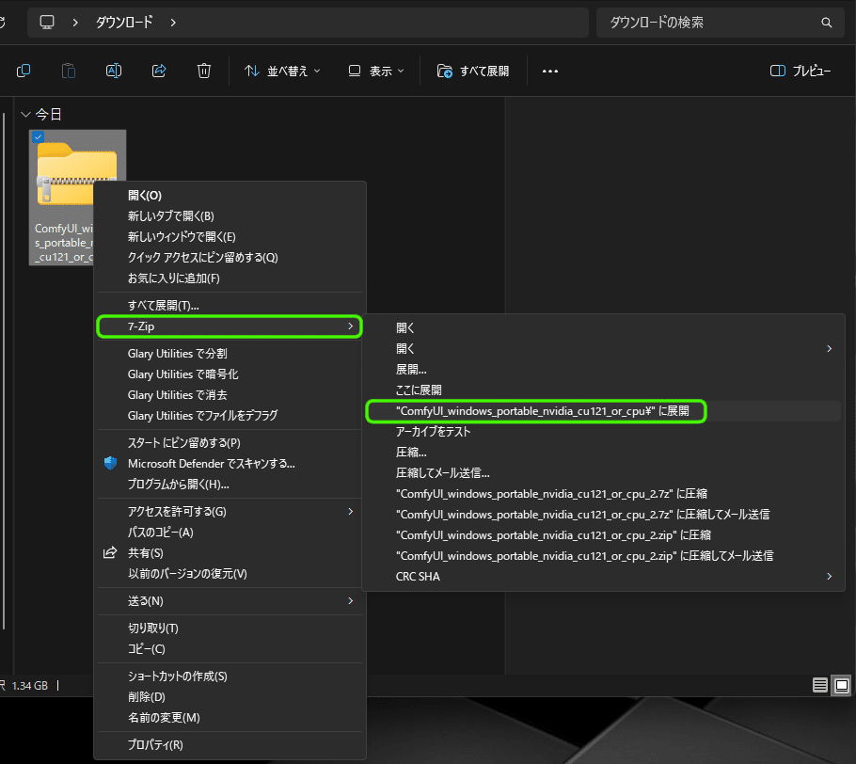Expand the second 開く entry with arrow
This screenshot has width=856, height=764.
coord(603,349)
